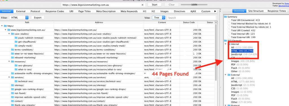Click the Clear button

click(x=172, y=5)
